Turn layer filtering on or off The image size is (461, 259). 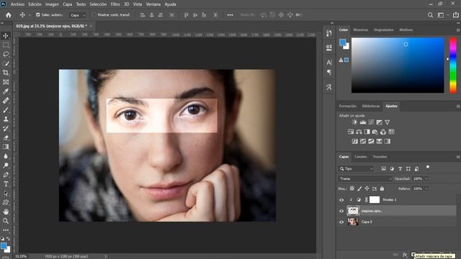(428, 168)
